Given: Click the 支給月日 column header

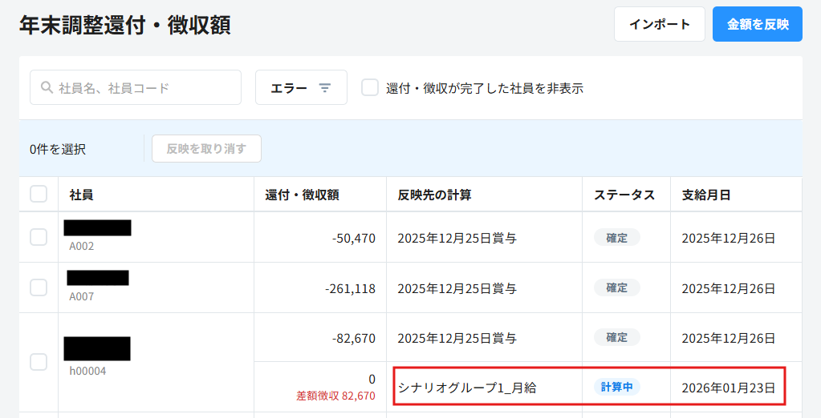Looking at the screenshot, I should (706, 195).
